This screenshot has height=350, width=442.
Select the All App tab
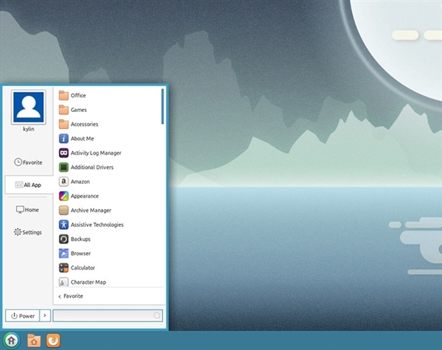(28, 185)
